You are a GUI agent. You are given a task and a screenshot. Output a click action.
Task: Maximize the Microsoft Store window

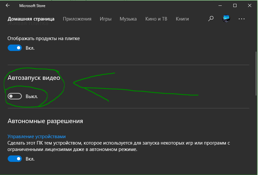point(235,5)
